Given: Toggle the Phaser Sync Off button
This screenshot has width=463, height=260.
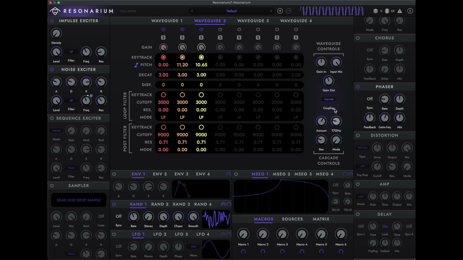Looking at the screenshot, I should (370, 99).
